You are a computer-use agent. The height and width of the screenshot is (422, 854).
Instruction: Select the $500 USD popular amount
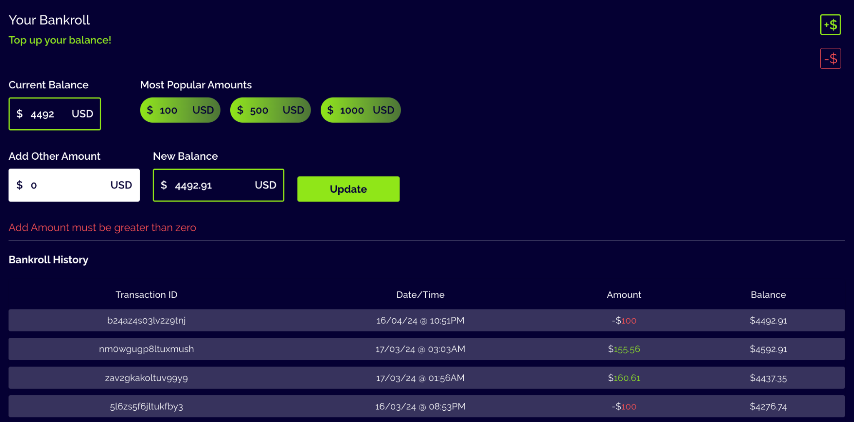pyautogui.click(x=270, y=110)
